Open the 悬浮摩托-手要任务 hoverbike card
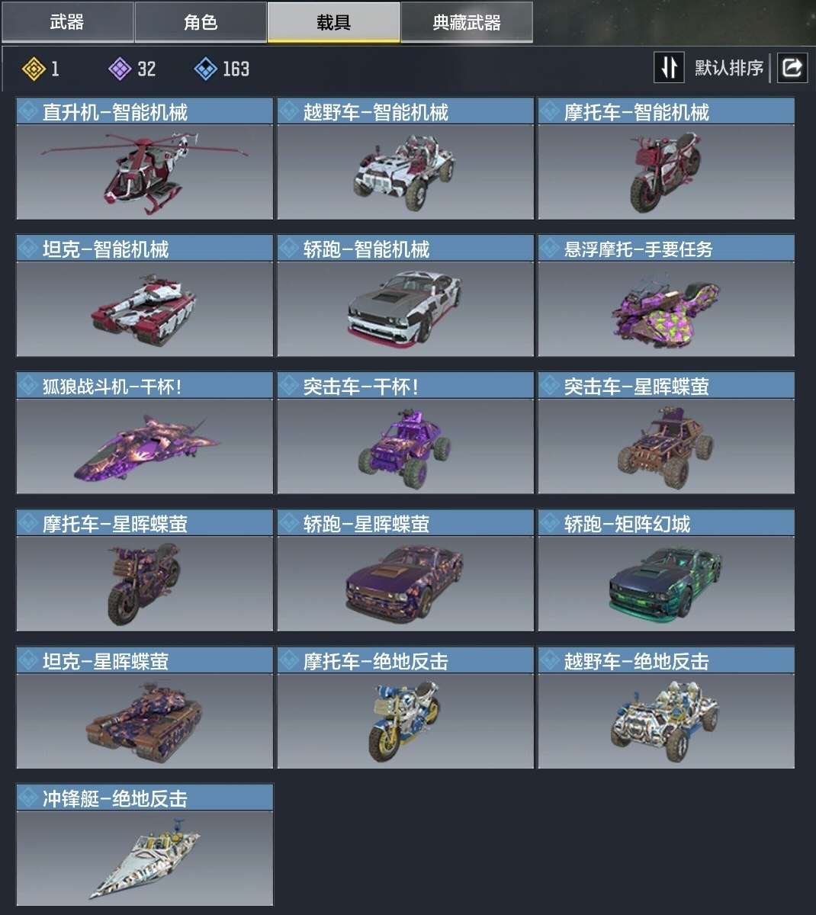 [667, 296]
